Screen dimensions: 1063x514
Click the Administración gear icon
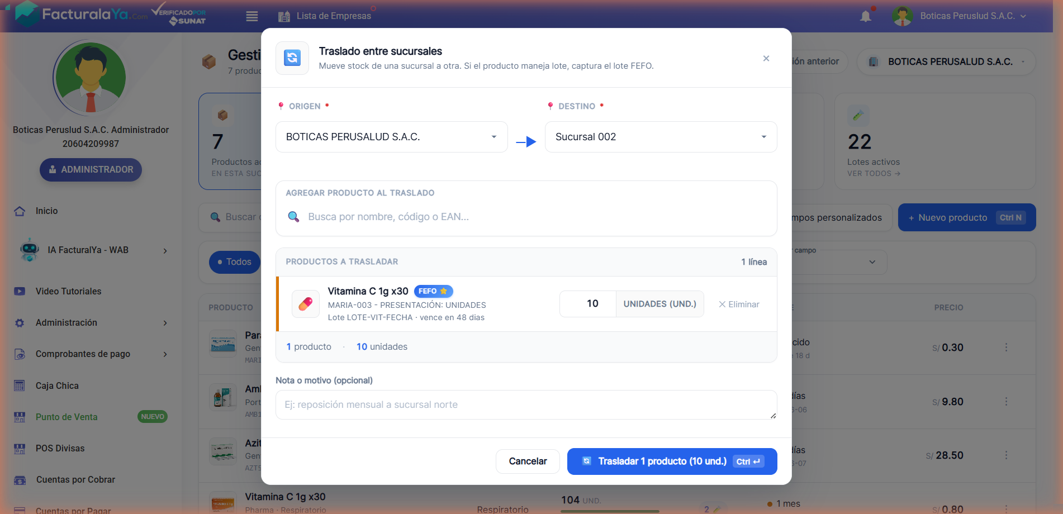point(20,323)
